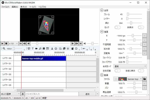Open the 合成モード dropdown
The height and width of the screenshot is (100, 150).
[130, 66]
